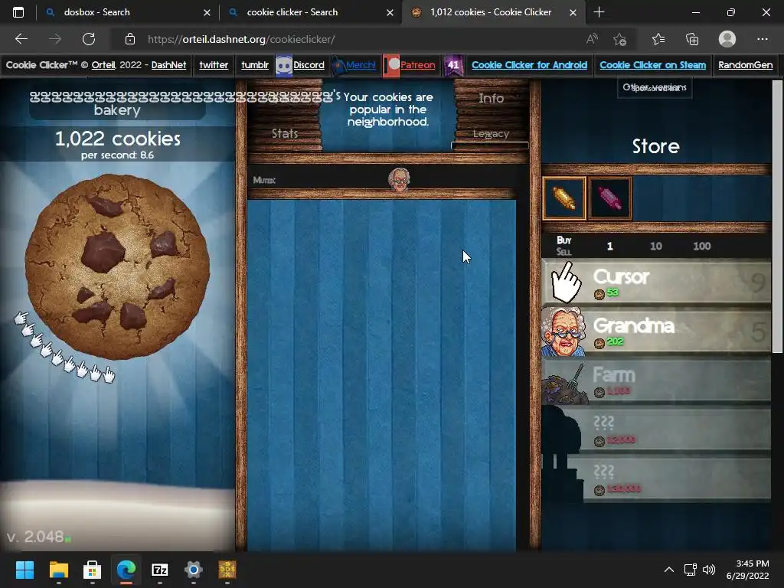The height and width of the screenshot is (588, 784).
Task: Switch store mode to Buy
Action: coord(564,240)
